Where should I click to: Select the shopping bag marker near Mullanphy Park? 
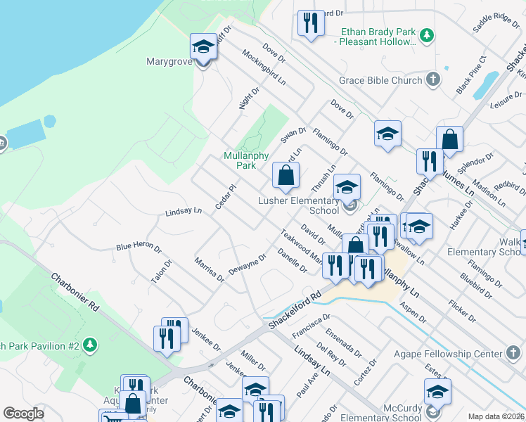[286, 176]
